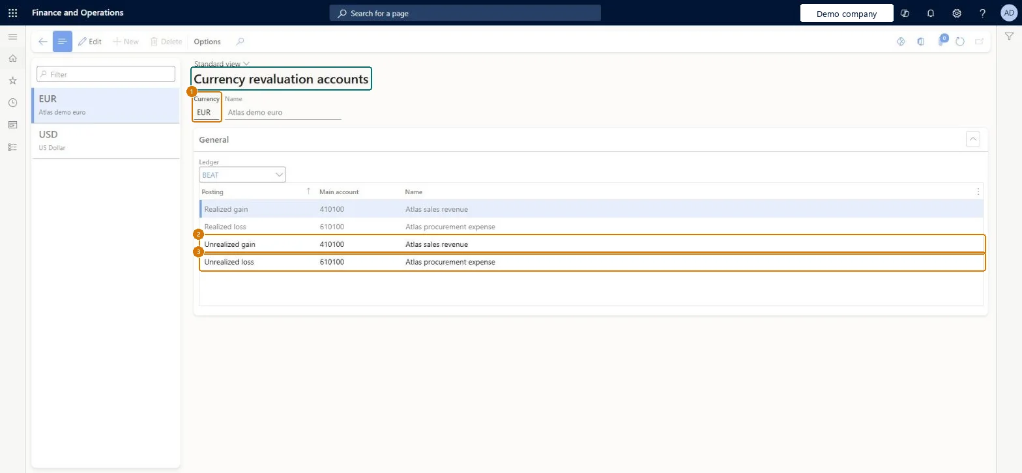The image size is (1022, 473).
Task: Open the page in a new window
Action: pos(979,41)
